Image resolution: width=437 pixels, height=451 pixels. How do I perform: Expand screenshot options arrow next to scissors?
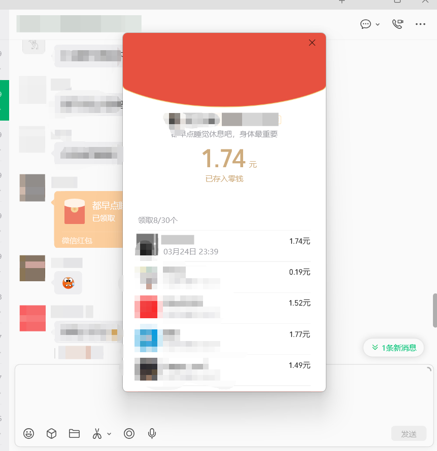tap(109, 434)
